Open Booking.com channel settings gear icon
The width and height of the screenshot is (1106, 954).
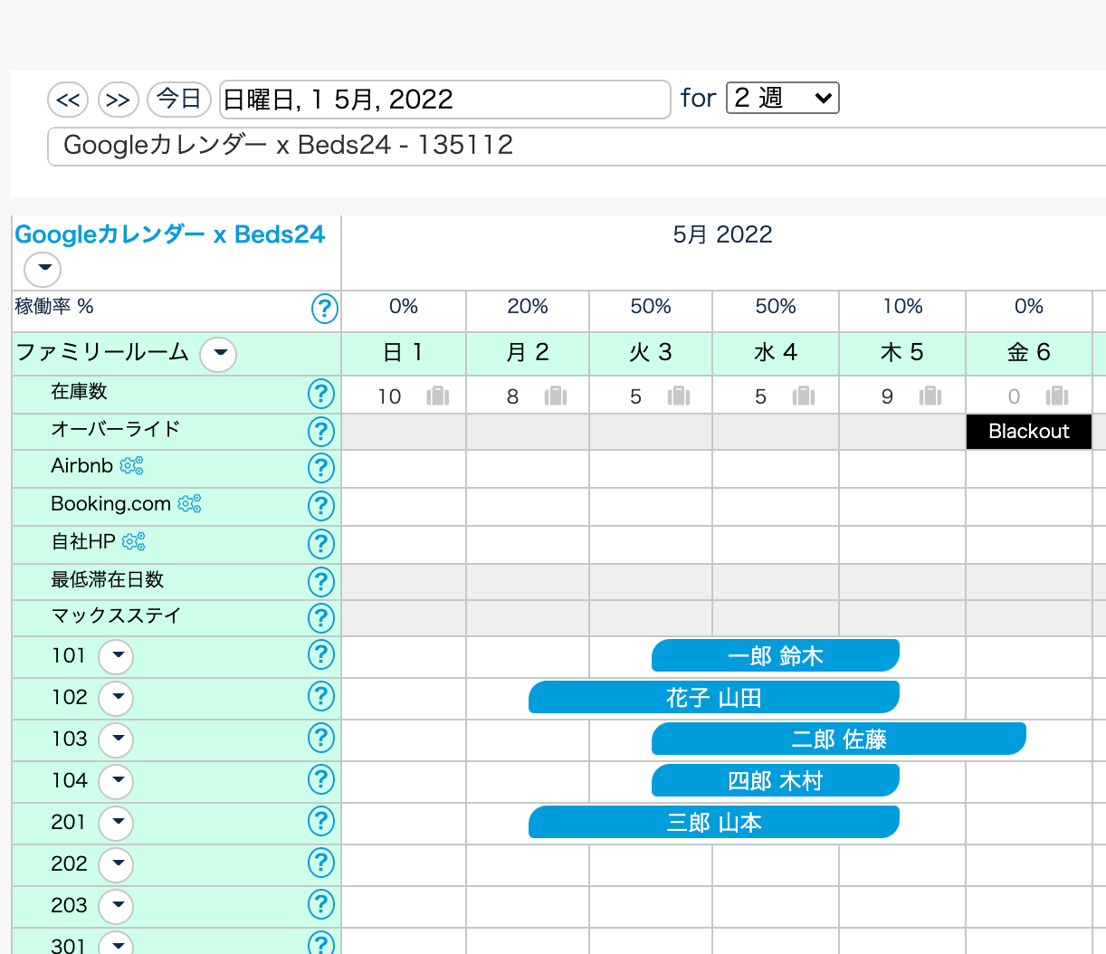pos(189,504)
